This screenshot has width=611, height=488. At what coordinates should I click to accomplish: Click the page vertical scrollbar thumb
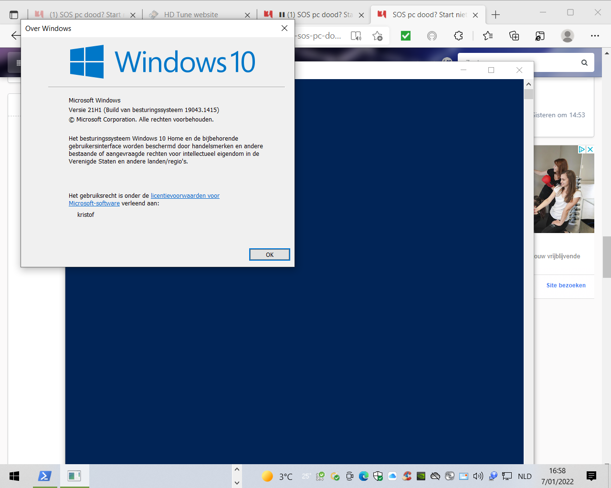(607, 257)
